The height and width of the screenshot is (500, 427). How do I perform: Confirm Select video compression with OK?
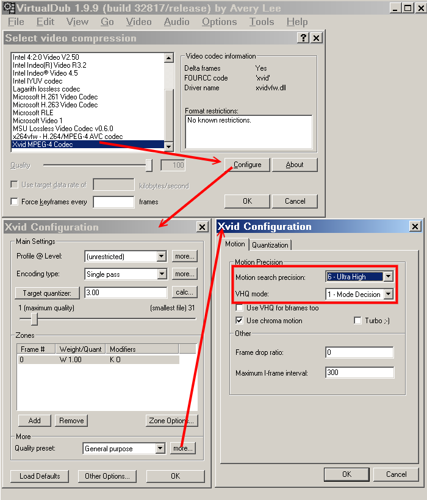tap(247, 201)
